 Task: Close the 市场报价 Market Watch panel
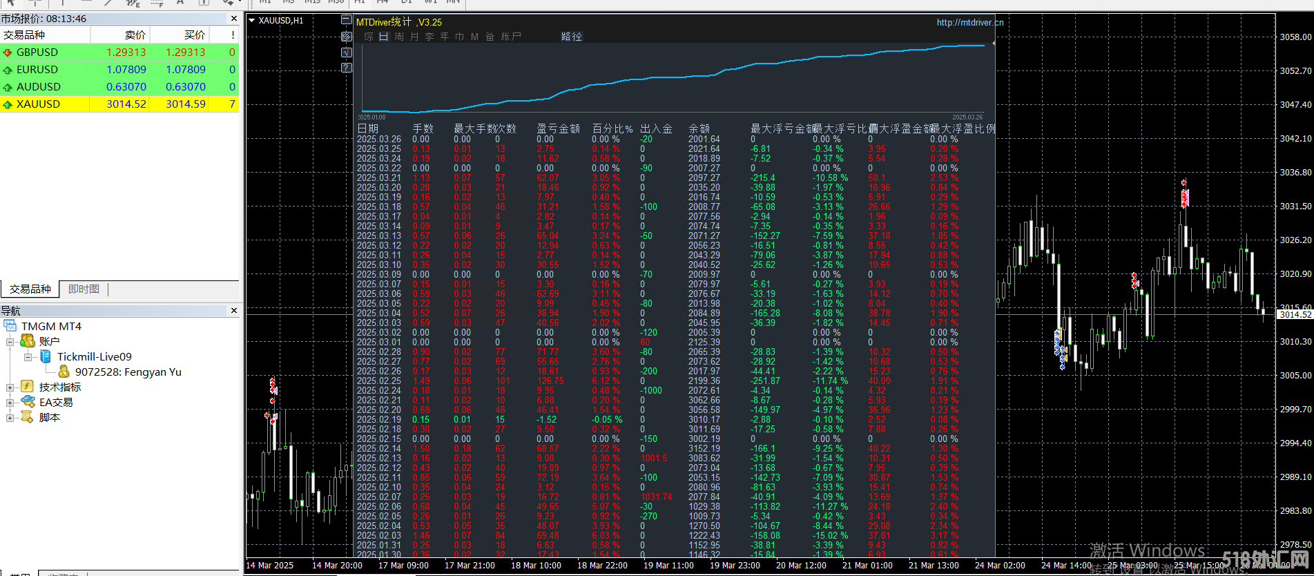coord(234,19)
